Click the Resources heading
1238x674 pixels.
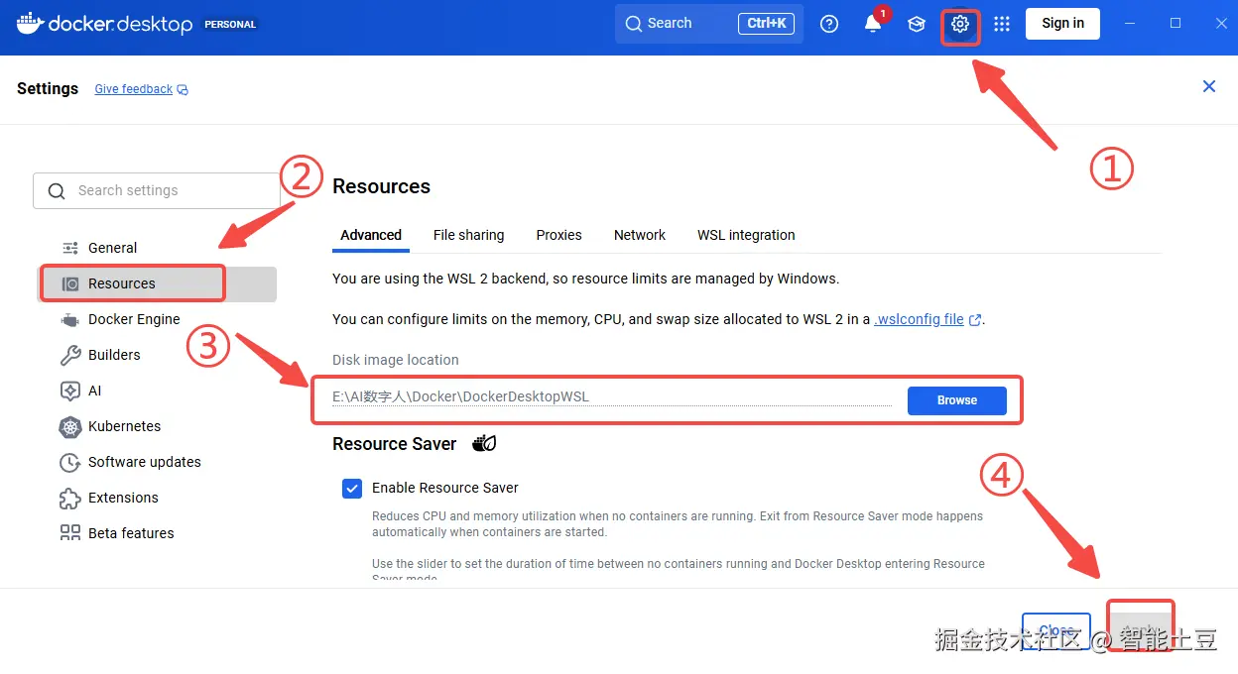coord(381,186)
